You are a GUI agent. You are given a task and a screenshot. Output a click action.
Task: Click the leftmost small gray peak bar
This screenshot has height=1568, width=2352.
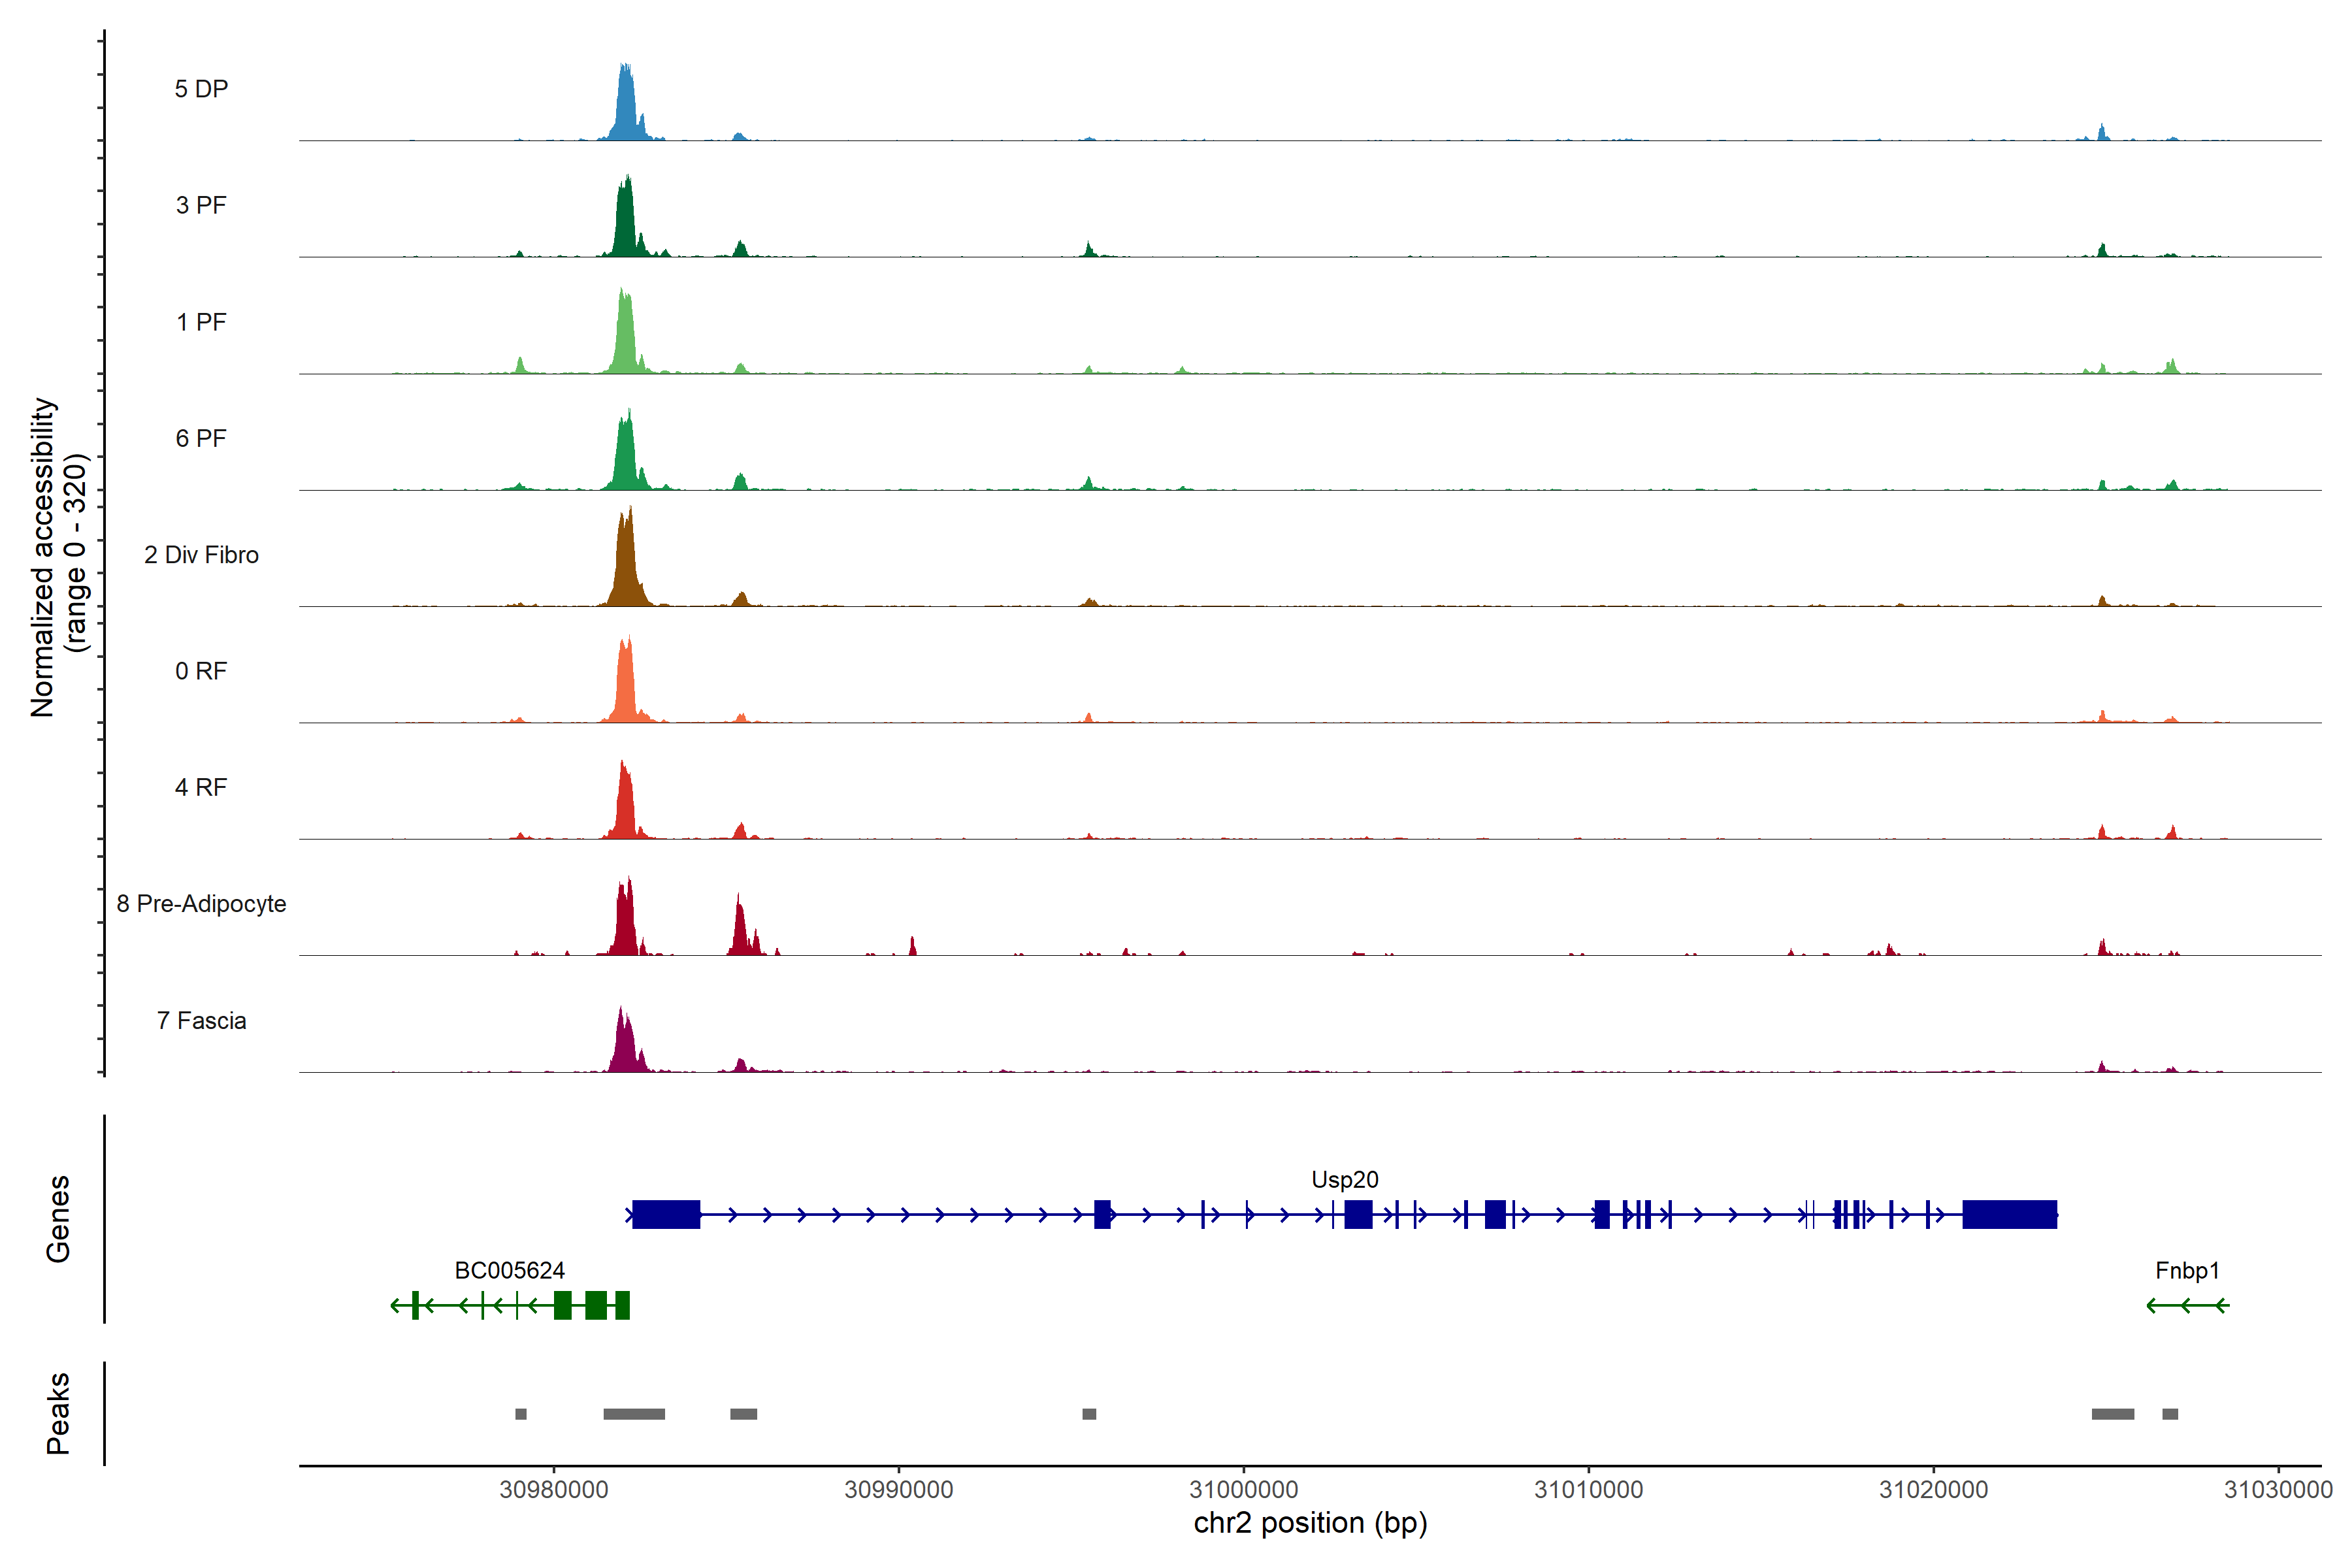[x=521, y=1414]
